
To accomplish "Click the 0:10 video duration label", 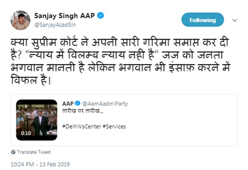I will pyautogui.click(x=26, y=133).
